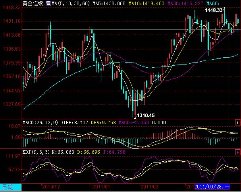Click the KDJ 111.97 axis label
This screenshot has width=241, height=192.
point(13,156)
